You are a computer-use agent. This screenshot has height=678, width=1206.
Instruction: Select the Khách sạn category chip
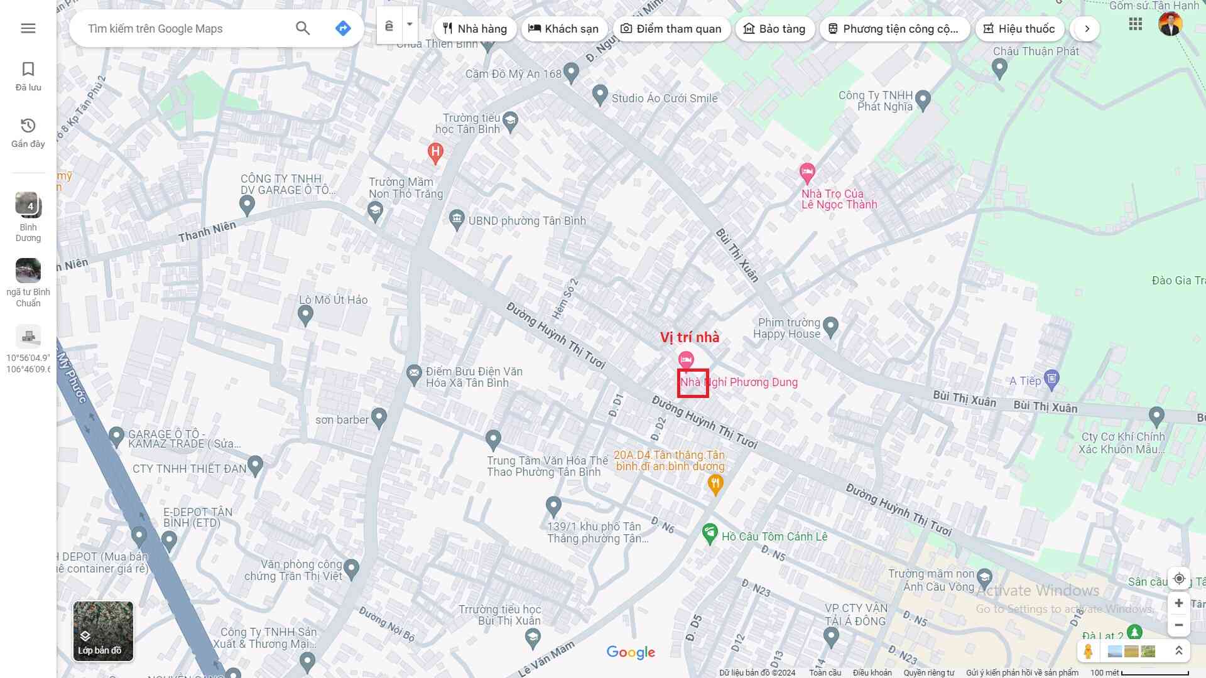pos(563,29)
